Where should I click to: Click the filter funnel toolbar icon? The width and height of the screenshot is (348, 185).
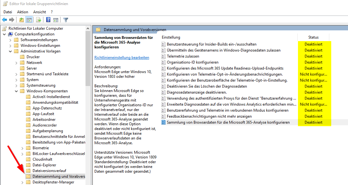click(66, 20)
